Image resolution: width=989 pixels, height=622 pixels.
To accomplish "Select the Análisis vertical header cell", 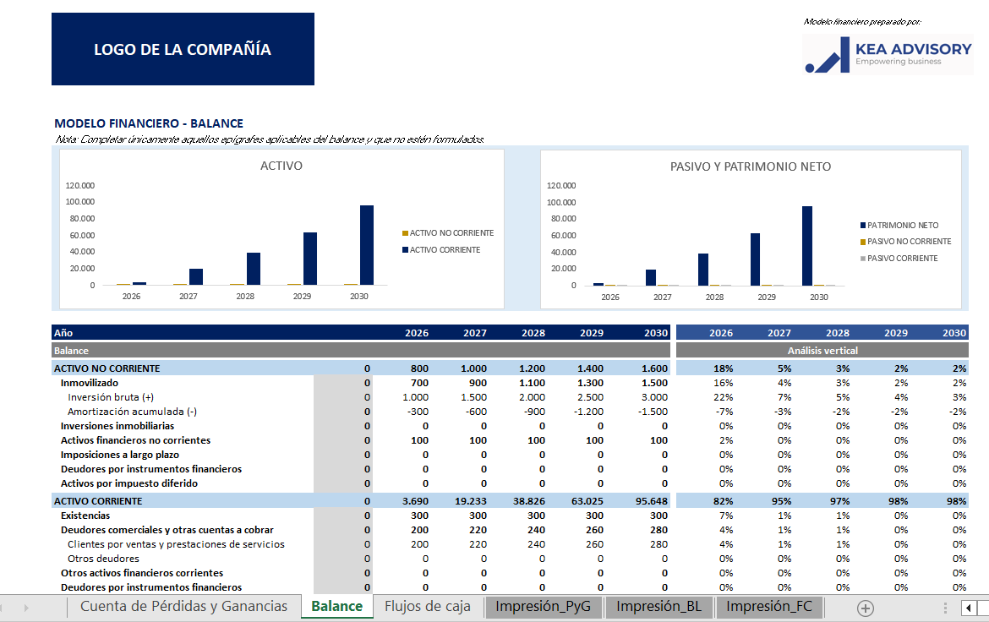I will [x=822, y=350].
